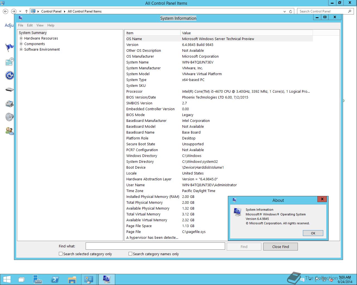This screenshot has width=357, height=285.
Task: Open the Action Center flag icon in Control Panel
Action: 9,48
